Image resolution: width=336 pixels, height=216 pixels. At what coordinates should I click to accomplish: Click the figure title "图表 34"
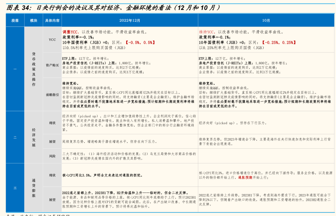19,8
